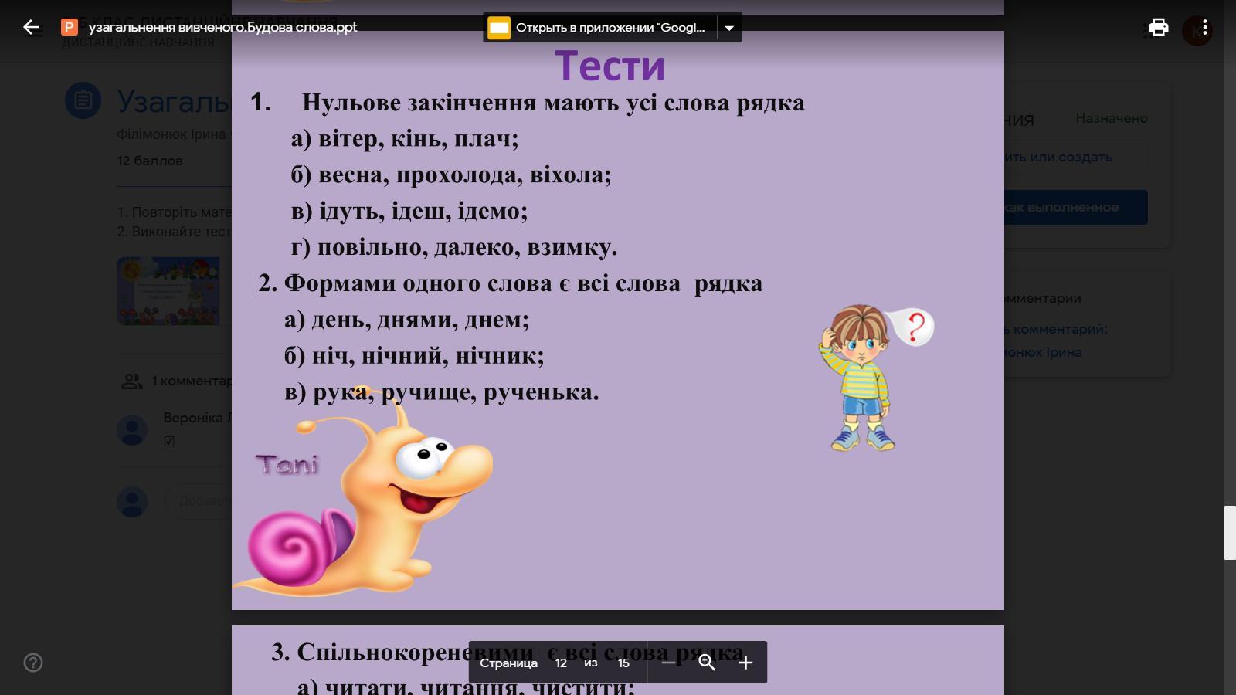
Task: Select answer line 'в) рука, ручище, рученька.'
Action: (442, 392)
